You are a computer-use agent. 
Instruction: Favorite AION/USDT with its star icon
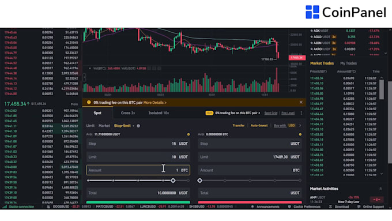pyautogui.click(x=311, y=43)
